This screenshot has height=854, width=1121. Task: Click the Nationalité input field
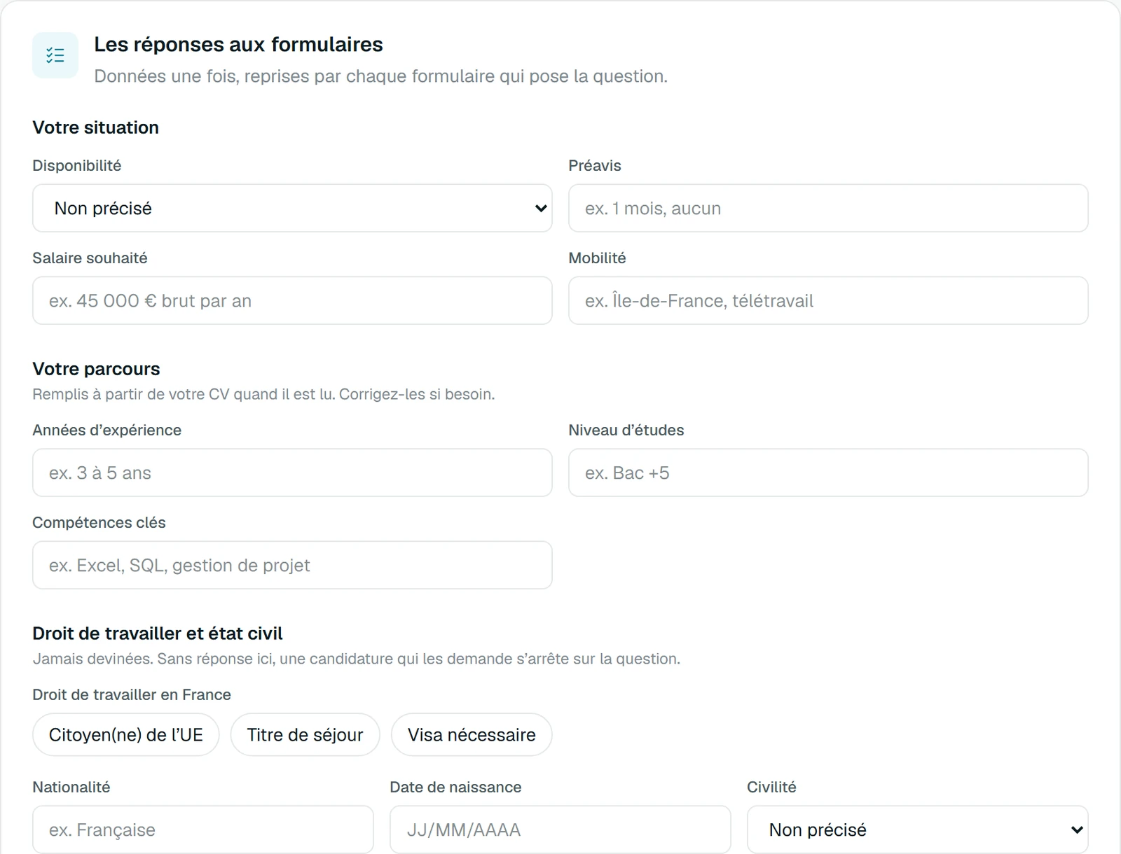tap(203, 829)
